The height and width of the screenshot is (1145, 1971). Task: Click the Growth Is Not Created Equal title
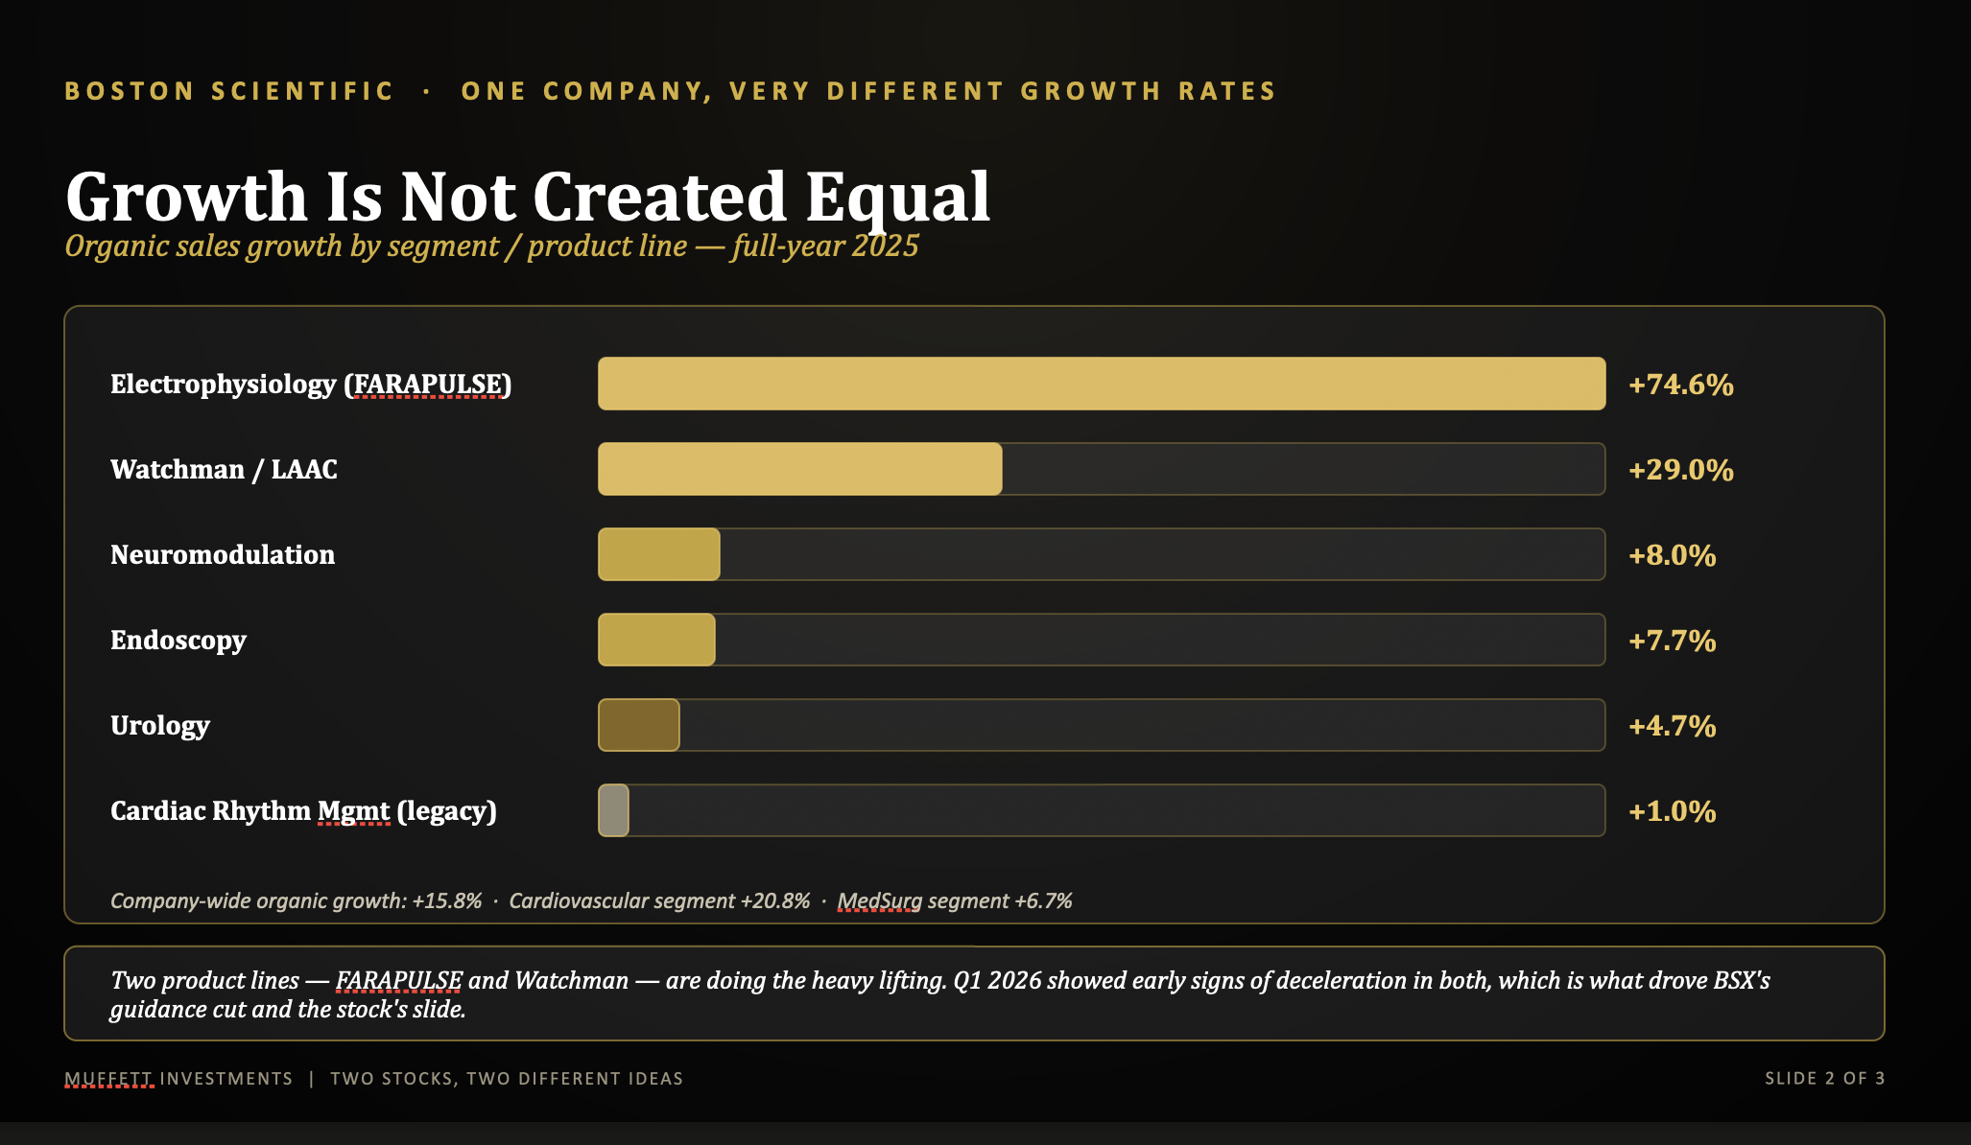tap(528, 197)
